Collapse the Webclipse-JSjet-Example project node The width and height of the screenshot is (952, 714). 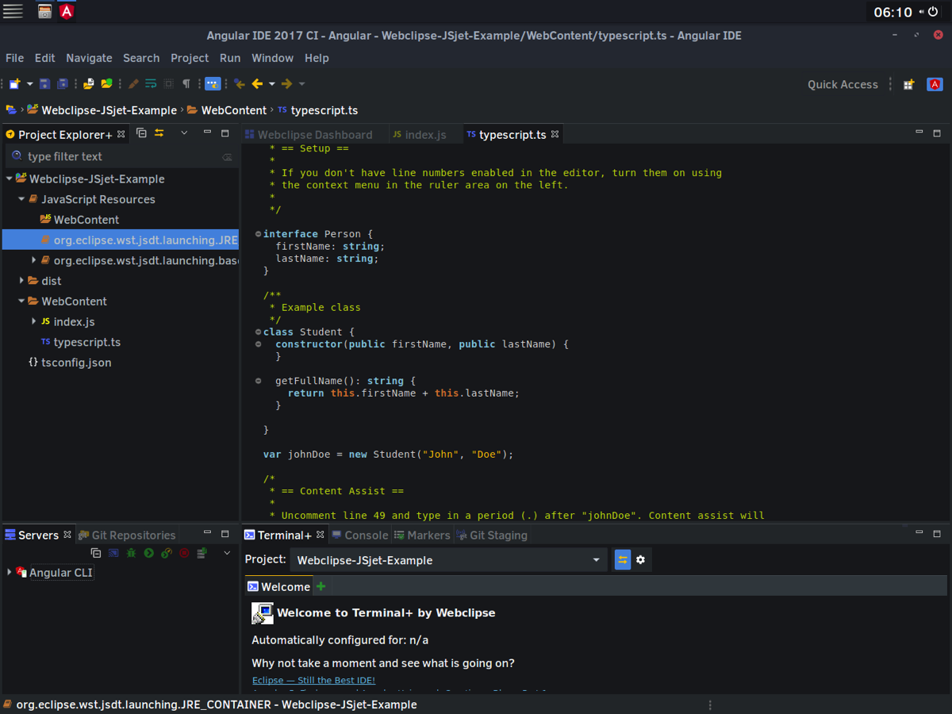click(10, 179)
